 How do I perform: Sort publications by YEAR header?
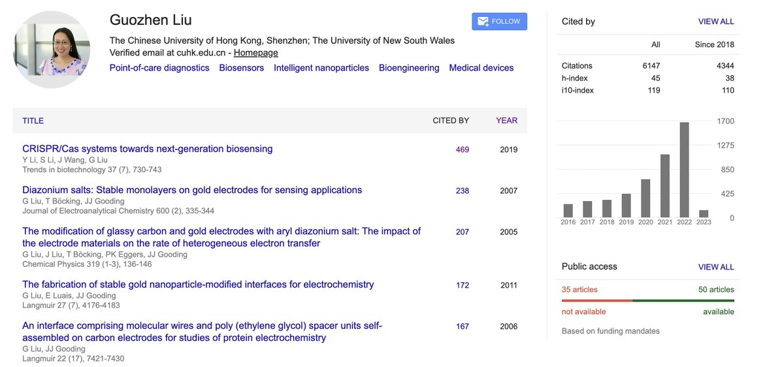pos(507,121)
